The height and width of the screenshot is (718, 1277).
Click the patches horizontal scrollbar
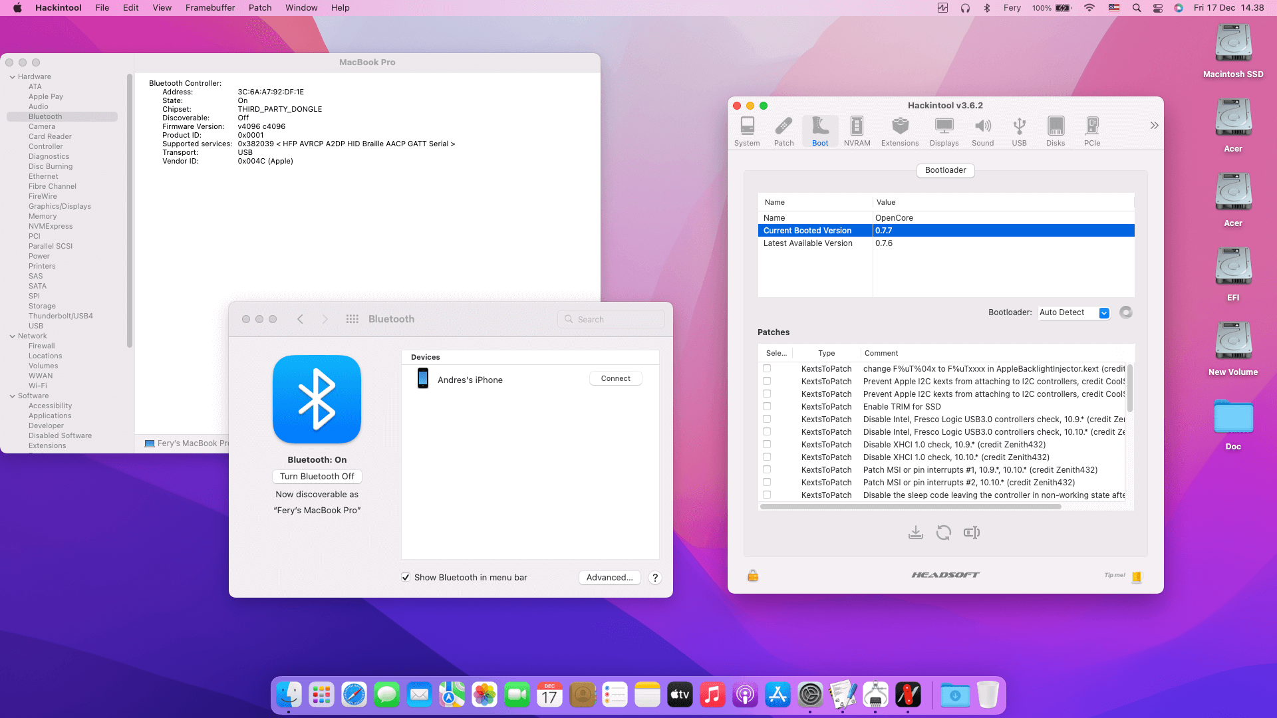911,507
